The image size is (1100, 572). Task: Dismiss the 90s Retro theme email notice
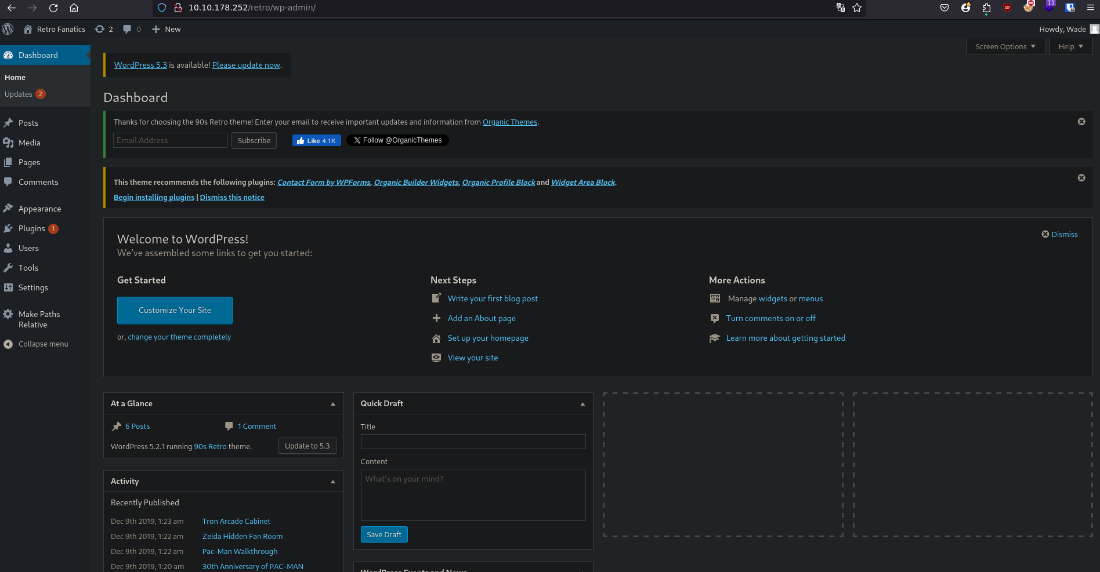click(x=1081, y=122)
